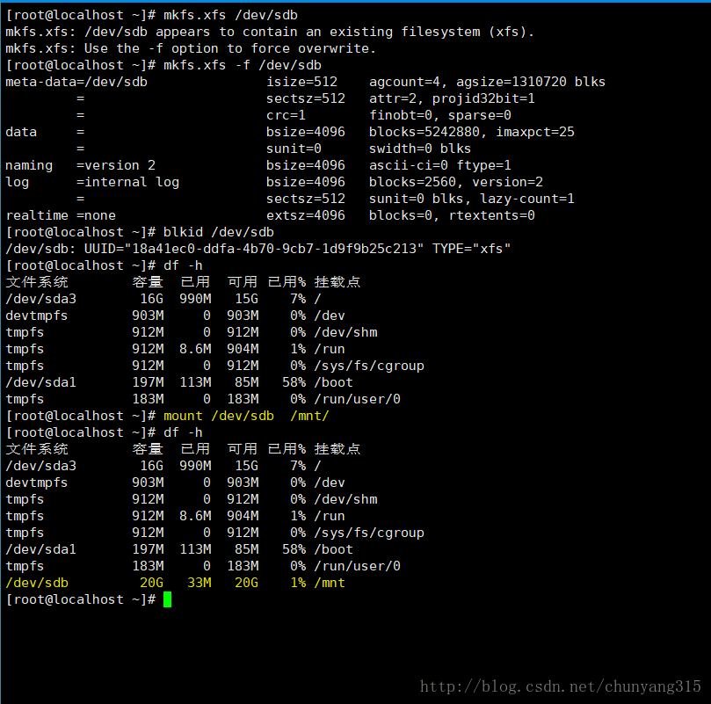This screenshot has height=704, width=711.
Task: Click the 'sparse=0' value
Action: 480,115
